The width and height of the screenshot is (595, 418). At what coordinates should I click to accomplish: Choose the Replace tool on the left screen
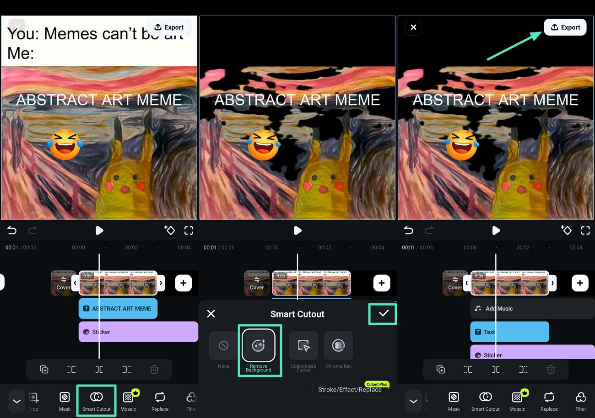160,401
